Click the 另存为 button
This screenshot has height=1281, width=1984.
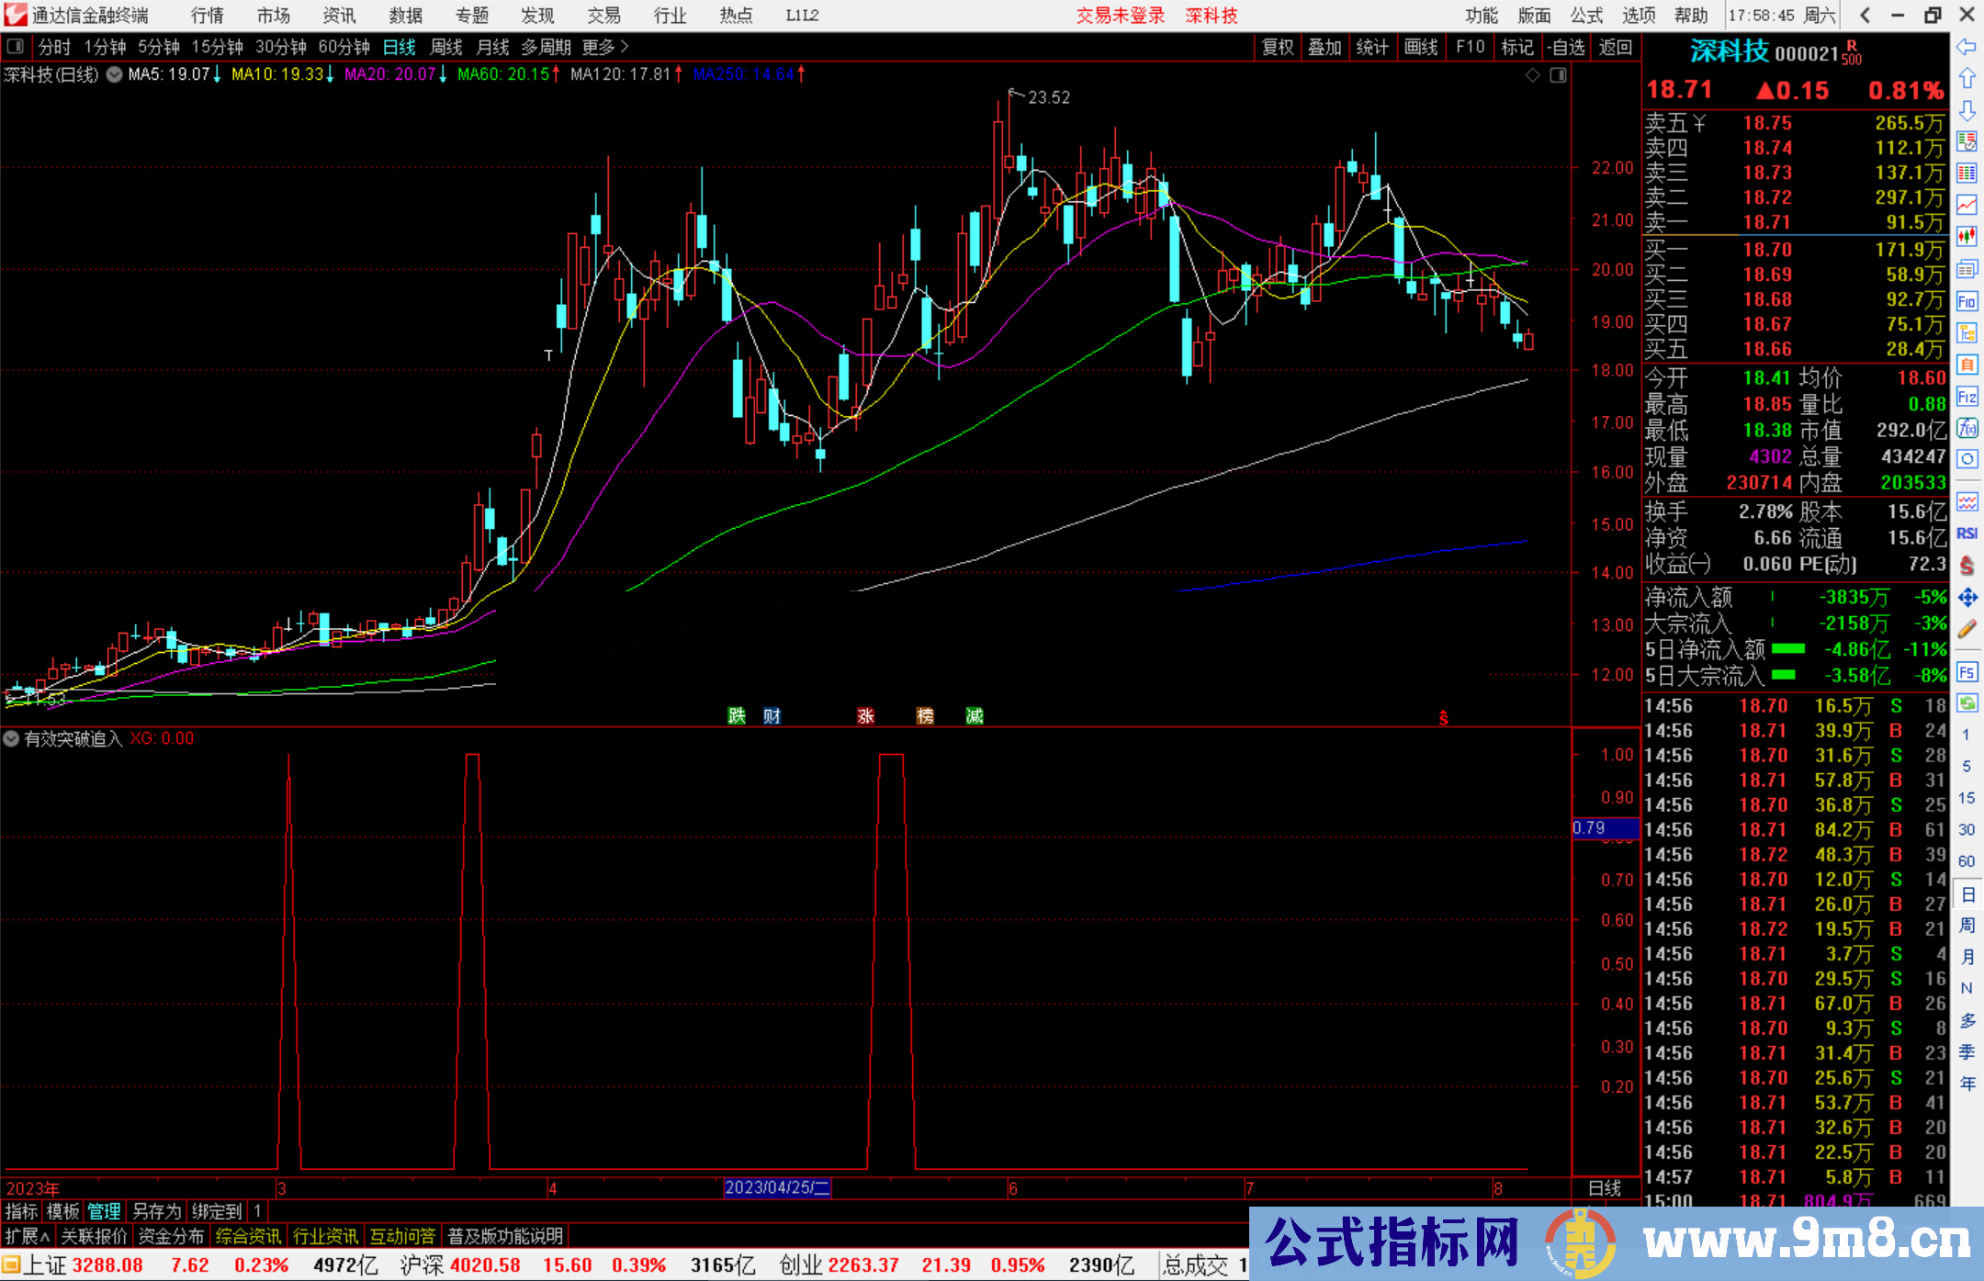tap(156, 1211)
